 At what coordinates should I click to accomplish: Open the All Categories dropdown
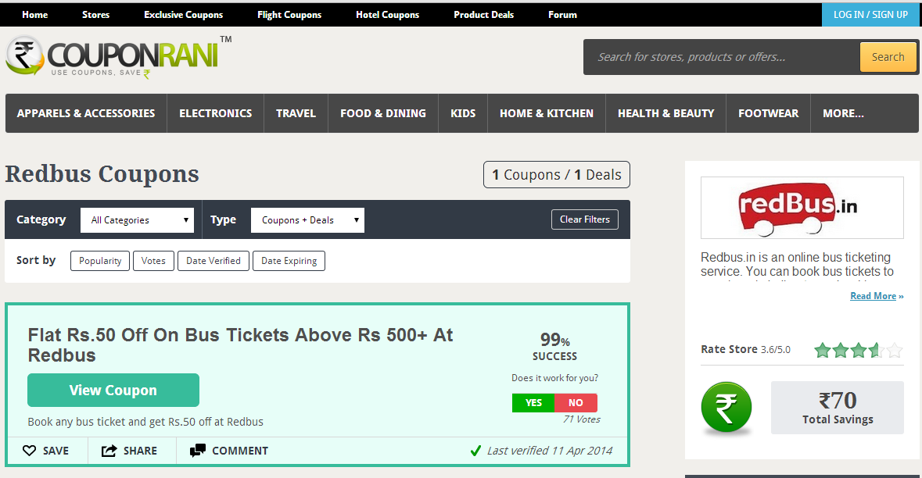tap(137, 219)
